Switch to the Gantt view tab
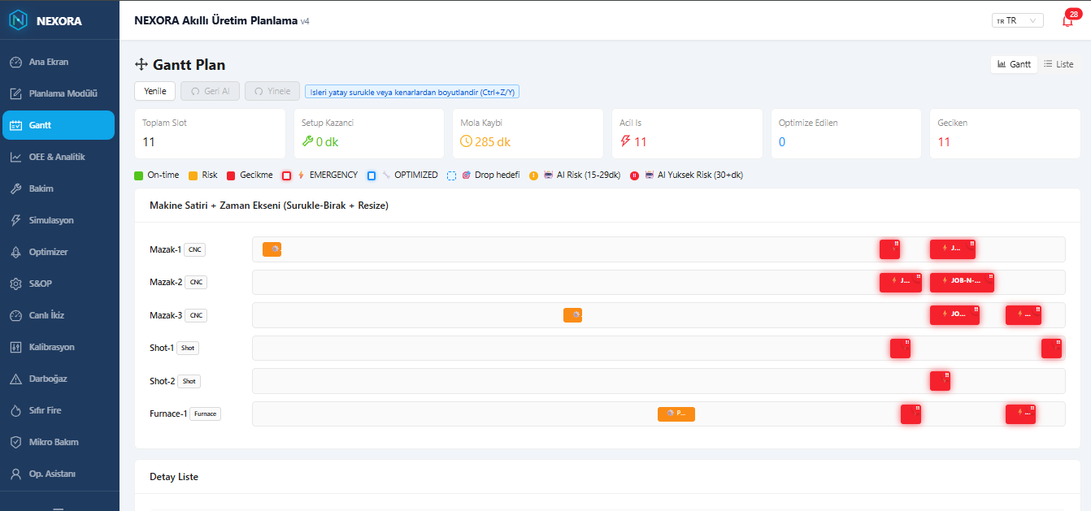1091x511 pixels. 1014,64
